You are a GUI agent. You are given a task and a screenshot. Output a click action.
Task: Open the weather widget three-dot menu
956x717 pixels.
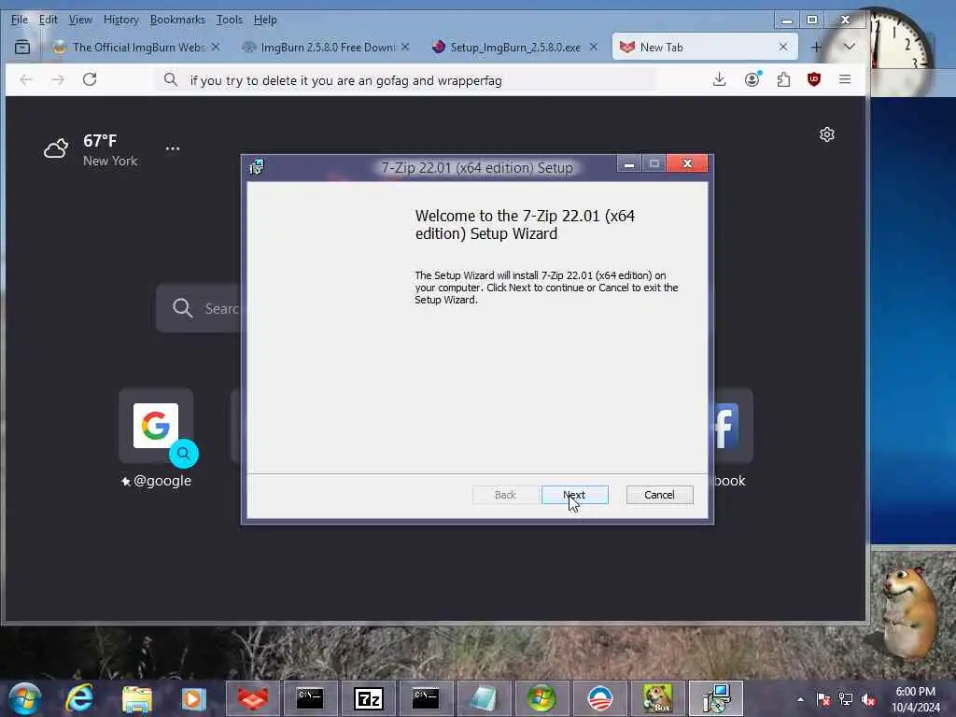tap(173, 148)
